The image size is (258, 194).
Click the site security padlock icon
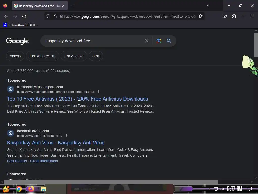click(x=55, y=16)
